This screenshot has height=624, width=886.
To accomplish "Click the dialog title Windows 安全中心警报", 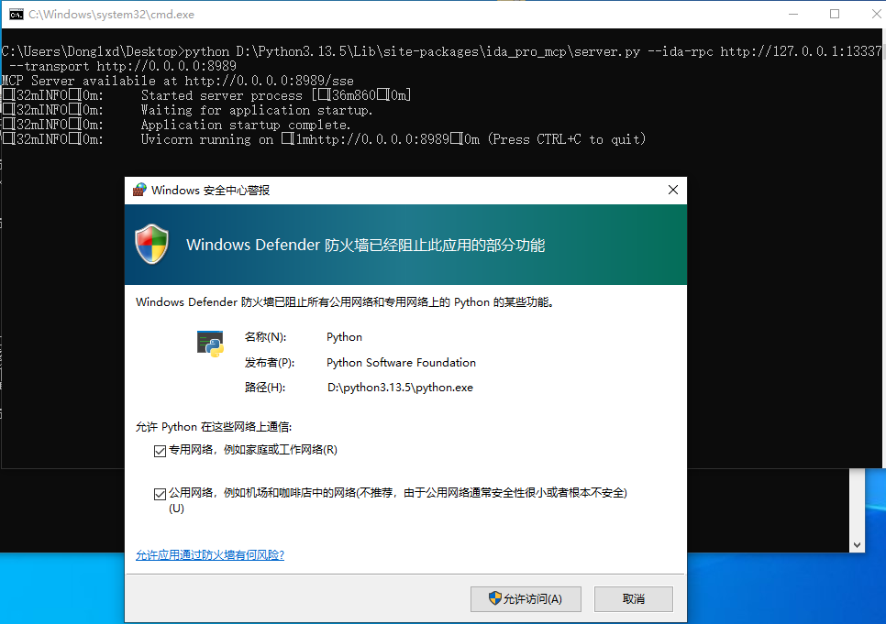I will (210, 191).
